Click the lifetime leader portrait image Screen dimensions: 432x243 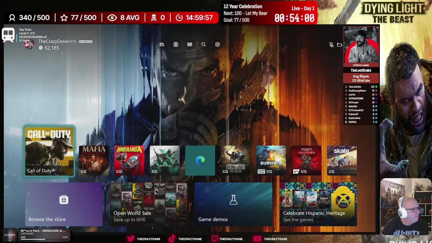(x=361, y=45)
